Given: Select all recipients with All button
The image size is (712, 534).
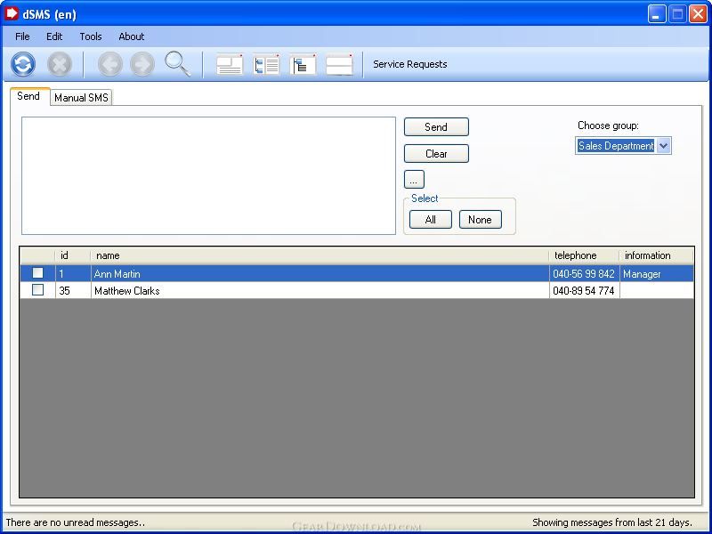Looking at the screenshot, I should (x=430, y=219).
